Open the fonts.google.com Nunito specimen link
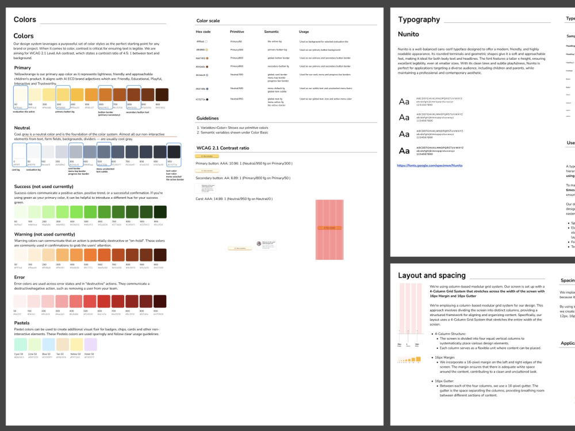Viewport: 575px width, 431px height. click(430, 166)
